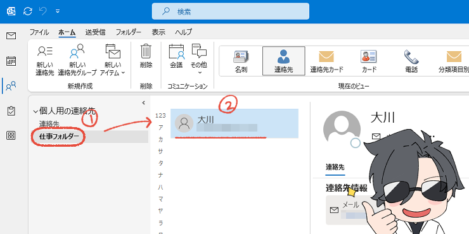
Task: Collapse the folder pane with arrow
Action: tap(144, 102)
